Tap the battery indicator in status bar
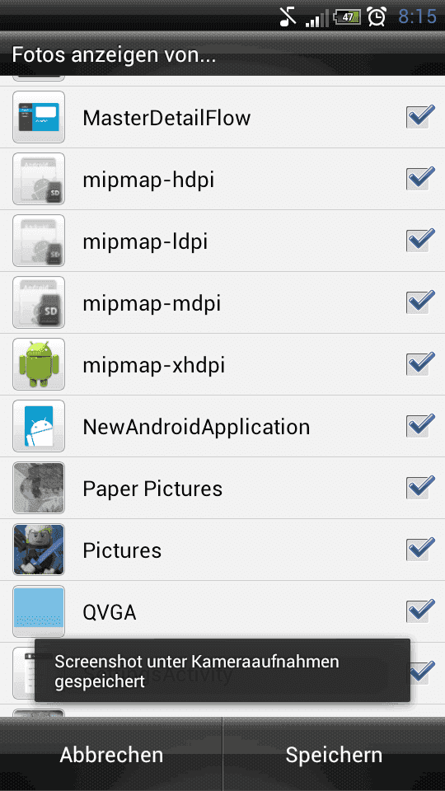The image size is (445, 791). point(347,16)
